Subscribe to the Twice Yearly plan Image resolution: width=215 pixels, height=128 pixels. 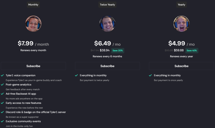[107, 66]
